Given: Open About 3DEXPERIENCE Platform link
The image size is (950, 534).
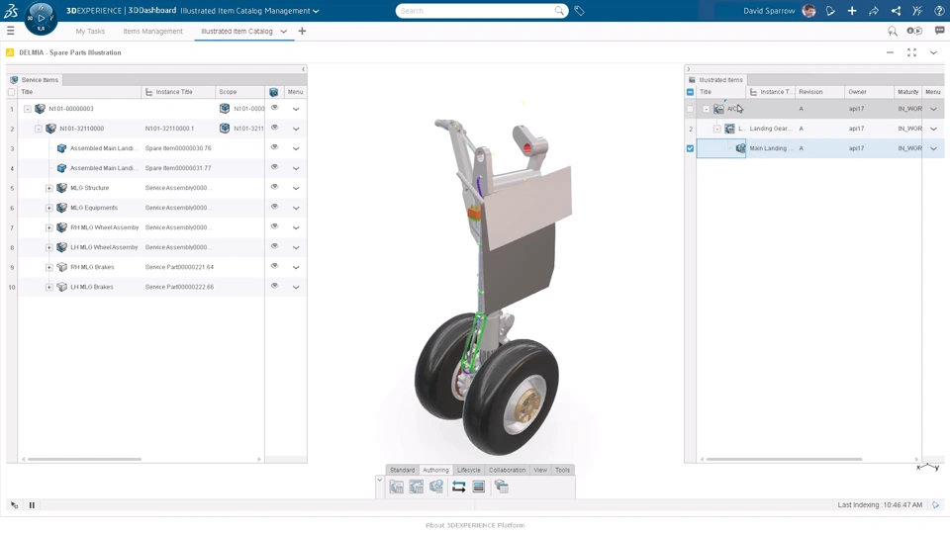Looking at the screenshot, I should [475, 525].
